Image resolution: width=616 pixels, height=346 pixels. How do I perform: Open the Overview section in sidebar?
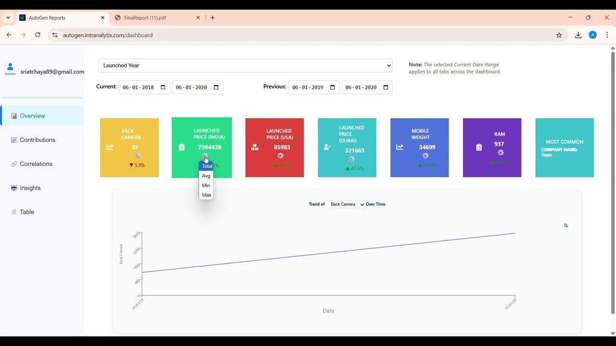[x=42, y=116]
